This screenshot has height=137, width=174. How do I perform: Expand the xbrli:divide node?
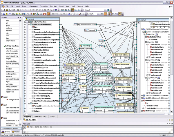[143, 108]
